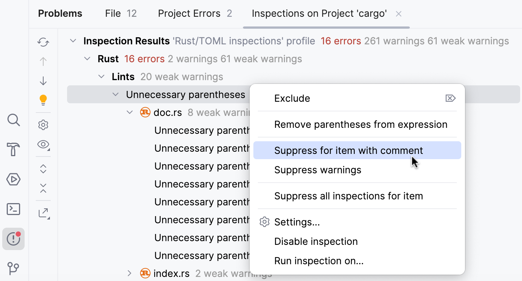Rerun the inspection with the refresh icon
The height and width of the screenshot is (281, 522).
click(43, 42)
